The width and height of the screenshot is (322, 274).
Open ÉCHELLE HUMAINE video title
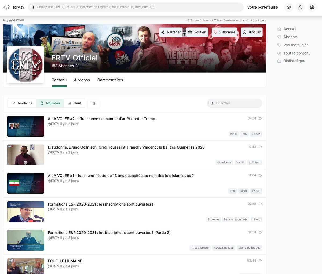pos(65,261)
